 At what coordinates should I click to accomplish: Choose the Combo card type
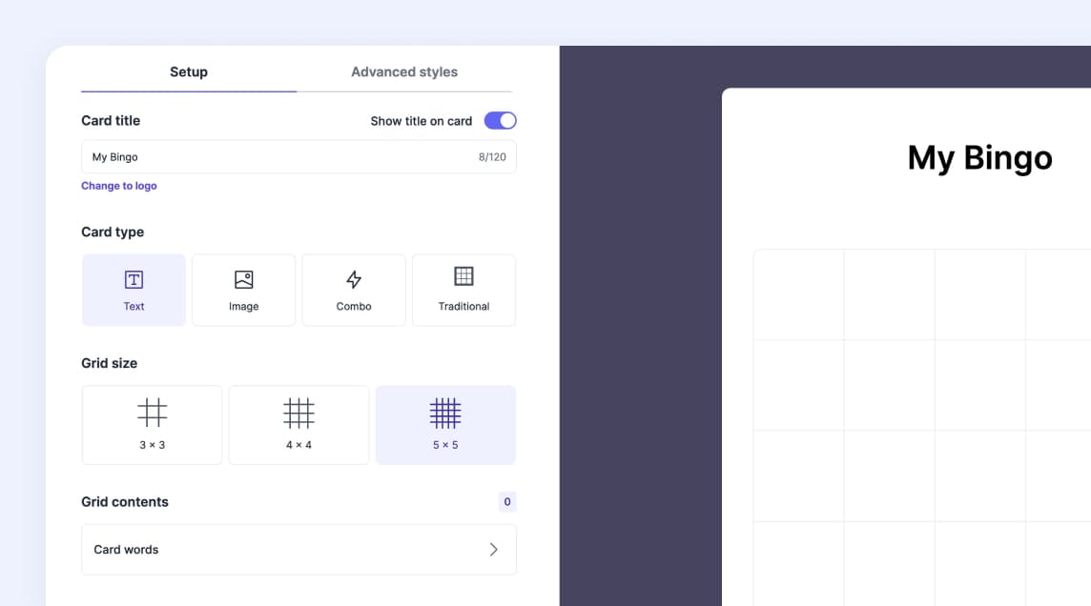coord(354,290)
